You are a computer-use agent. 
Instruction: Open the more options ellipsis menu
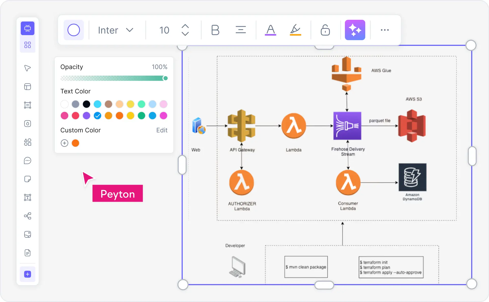pos(385,30)
